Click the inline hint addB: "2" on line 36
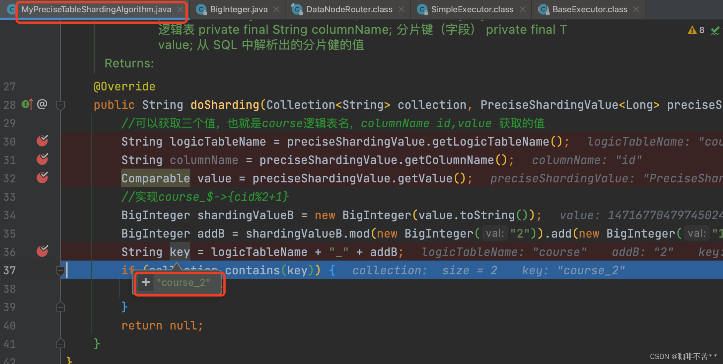723x364 pixels. 642,252
